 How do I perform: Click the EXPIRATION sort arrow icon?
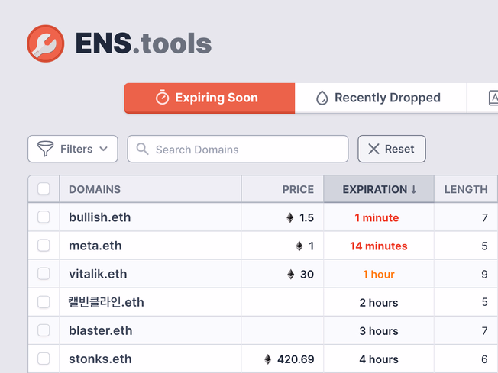pos(413,189)
